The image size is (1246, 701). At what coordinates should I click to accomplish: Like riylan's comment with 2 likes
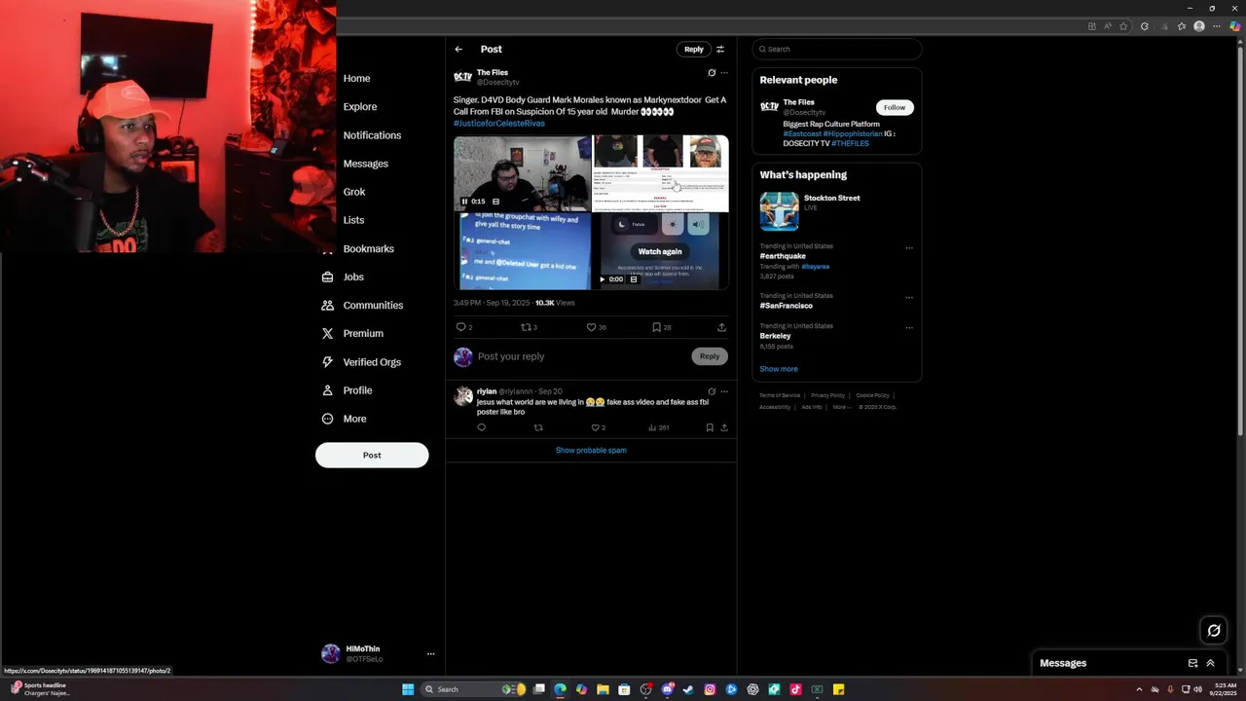(596, 427)
